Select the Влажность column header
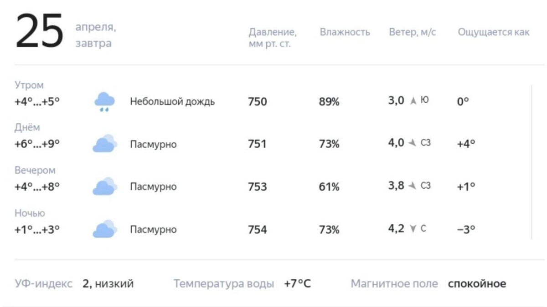 tap(345, 32)
